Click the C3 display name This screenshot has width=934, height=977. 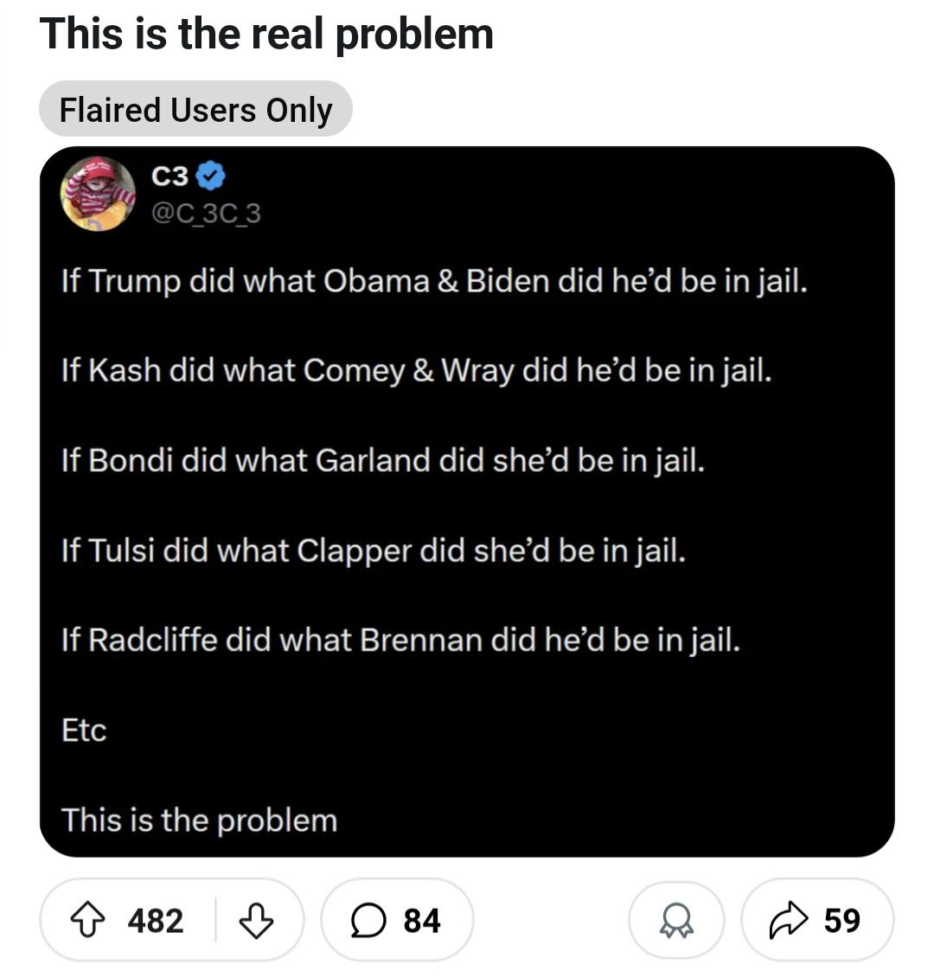point(170,176)
